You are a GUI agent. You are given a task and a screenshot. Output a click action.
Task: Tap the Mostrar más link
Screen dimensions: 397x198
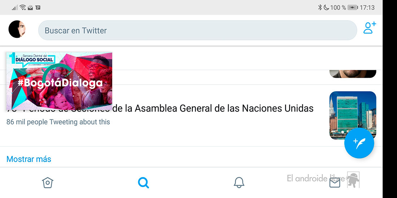[29, 159]
